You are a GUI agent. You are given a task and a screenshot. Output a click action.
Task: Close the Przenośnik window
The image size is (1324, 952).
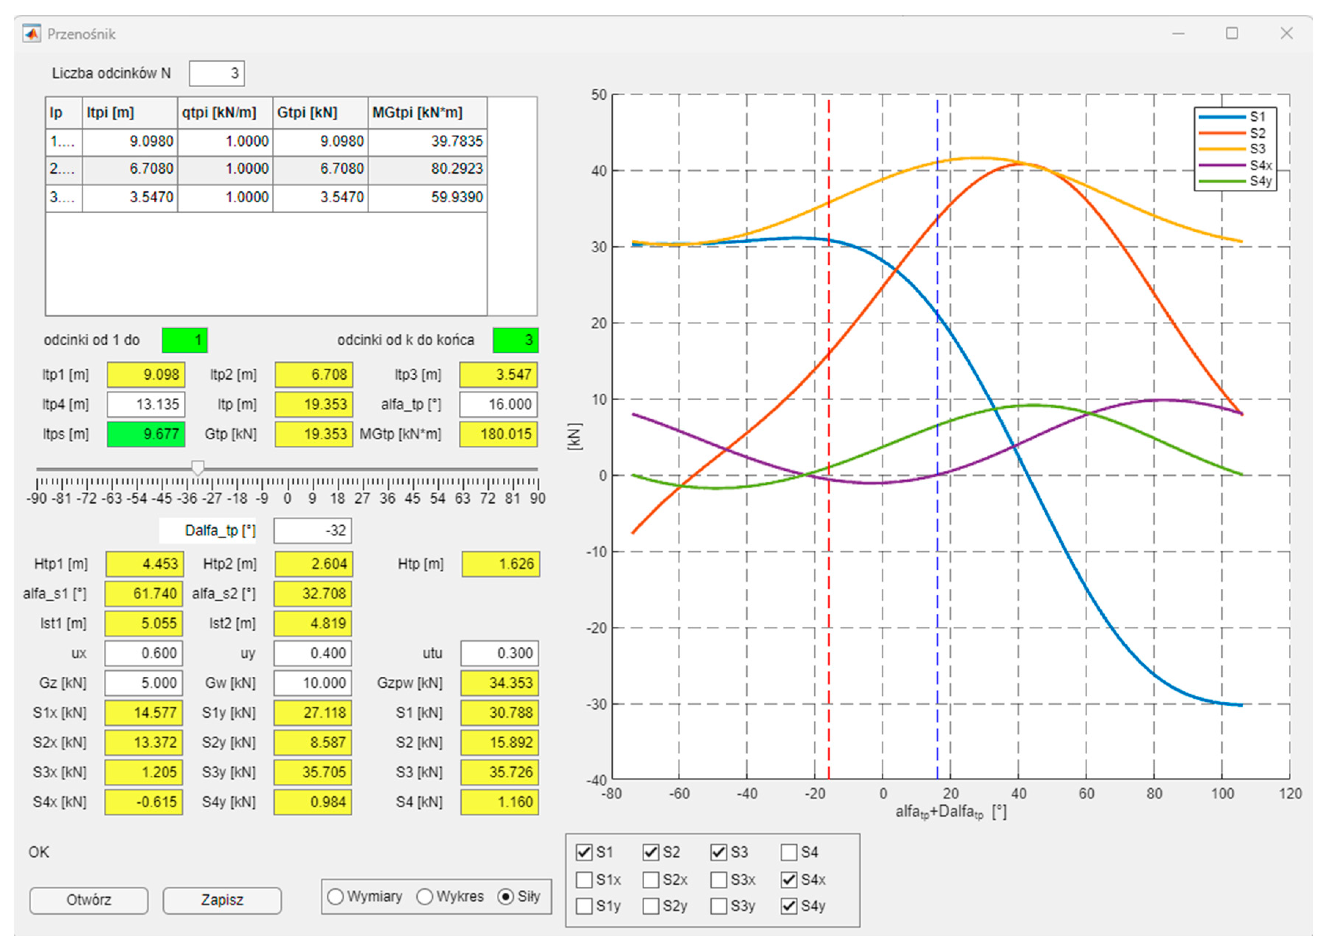[x=1287, y=33]
